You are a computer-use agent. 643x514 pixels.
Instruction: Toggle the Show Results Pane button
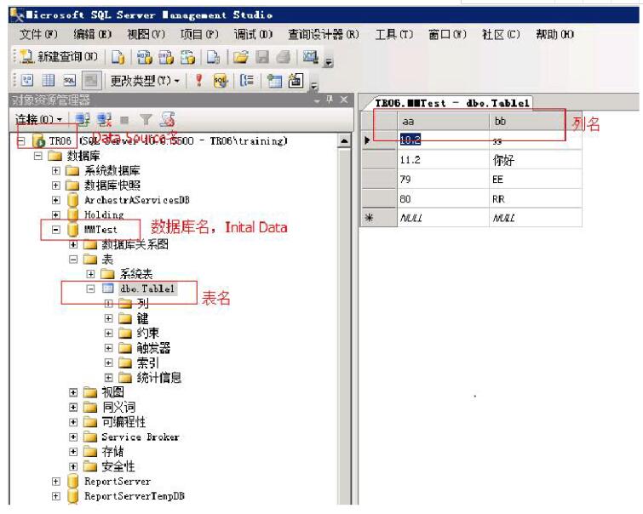(91, 80)
